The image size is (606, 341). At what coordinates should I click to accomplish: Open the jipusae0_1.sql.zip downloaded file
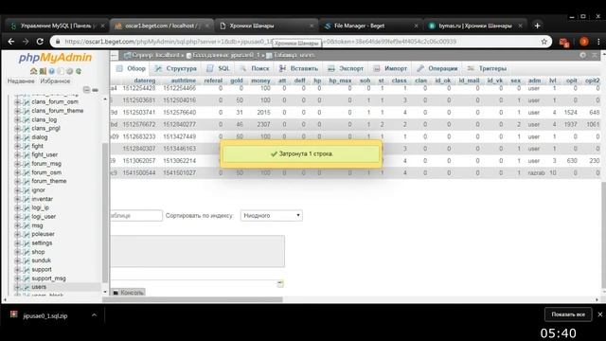[x=45, y=315]
